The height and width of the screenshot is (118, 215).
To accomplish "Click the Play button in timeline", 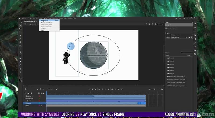I will pos(119,89).
